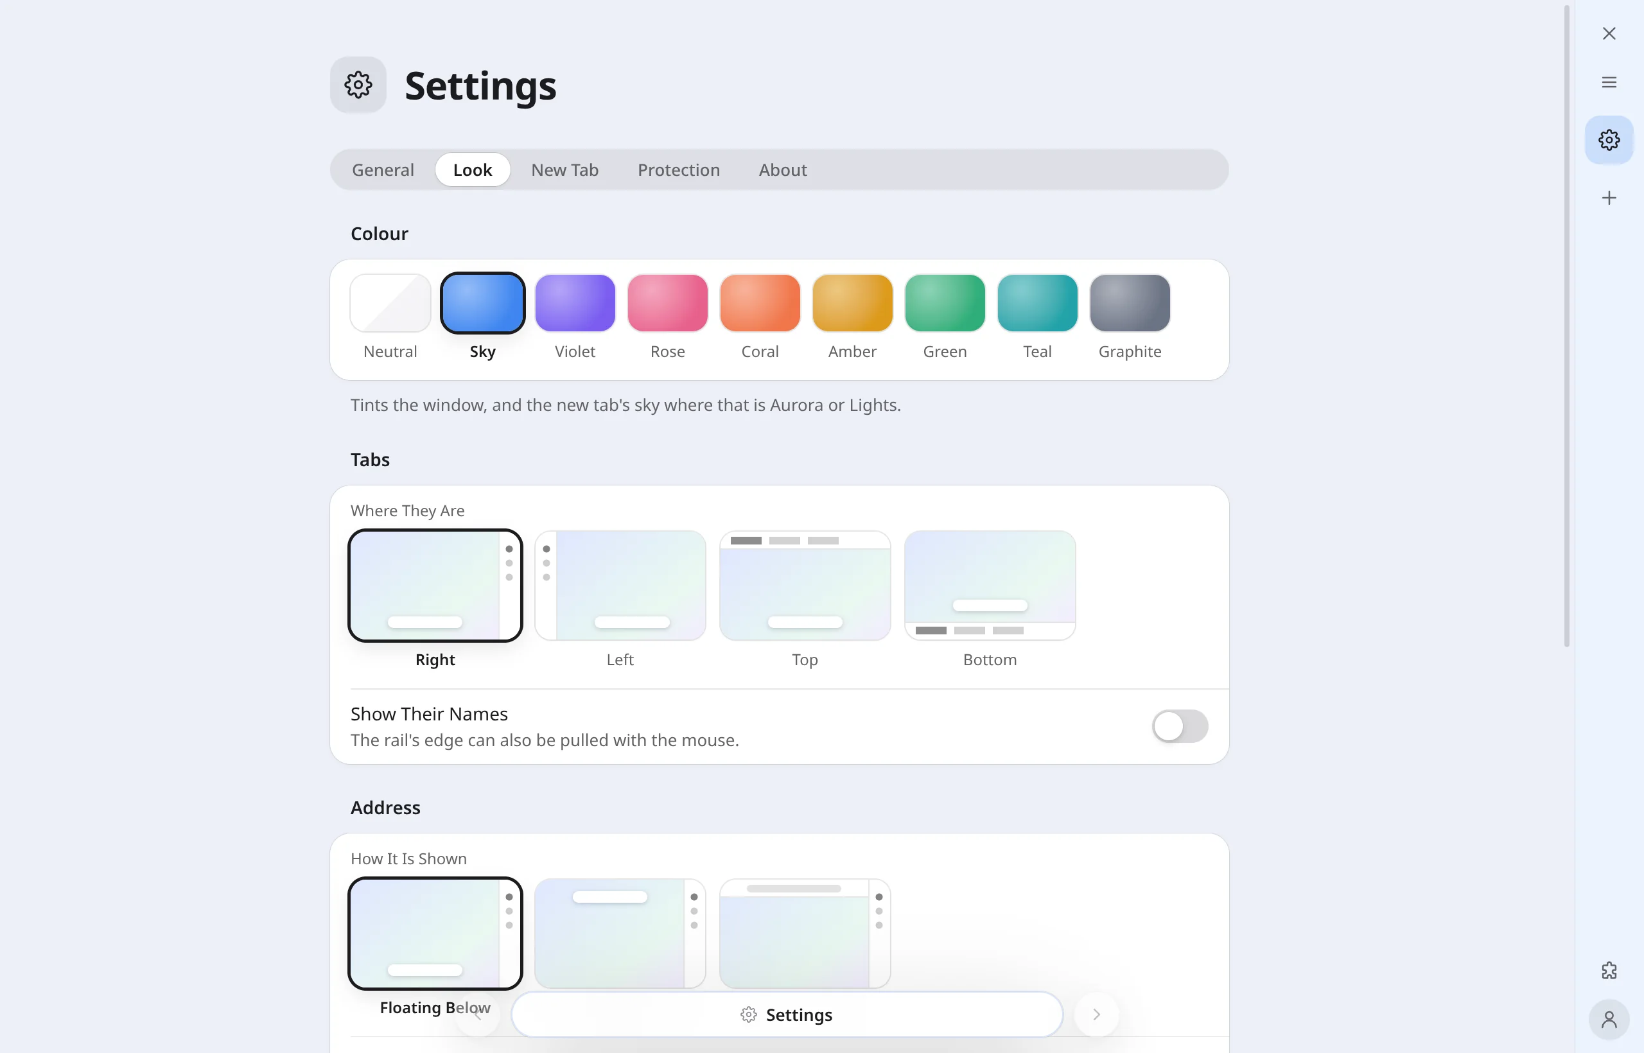
Task: Select the Amber colour swatch
Action: [852, 303]
